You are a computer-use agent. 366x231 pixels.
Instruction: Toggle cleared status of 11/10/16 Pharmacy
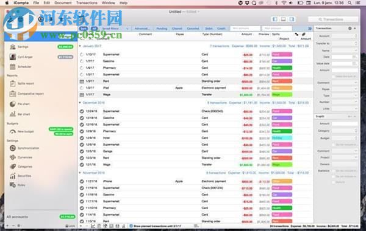(82, 208)
